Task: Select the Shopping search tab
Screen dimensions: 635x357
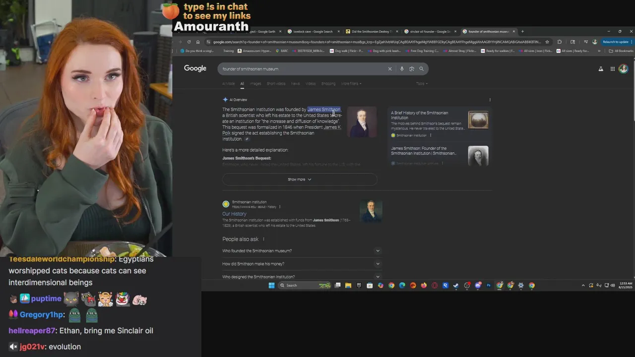Action: click(328, 83)
